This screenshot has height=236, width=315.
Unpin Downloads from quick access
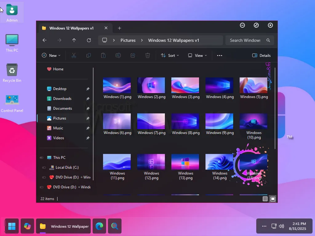coord(88,99)
